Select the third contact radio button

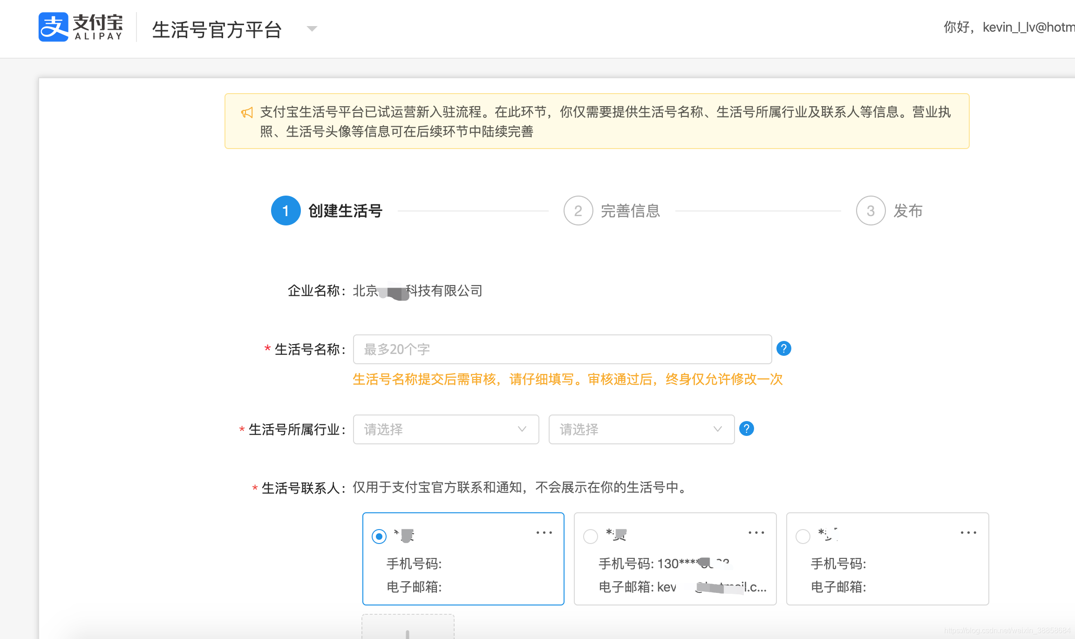click(803, 537)
